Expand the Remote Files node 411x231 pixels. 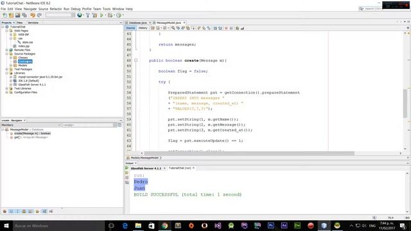(7, 50)
